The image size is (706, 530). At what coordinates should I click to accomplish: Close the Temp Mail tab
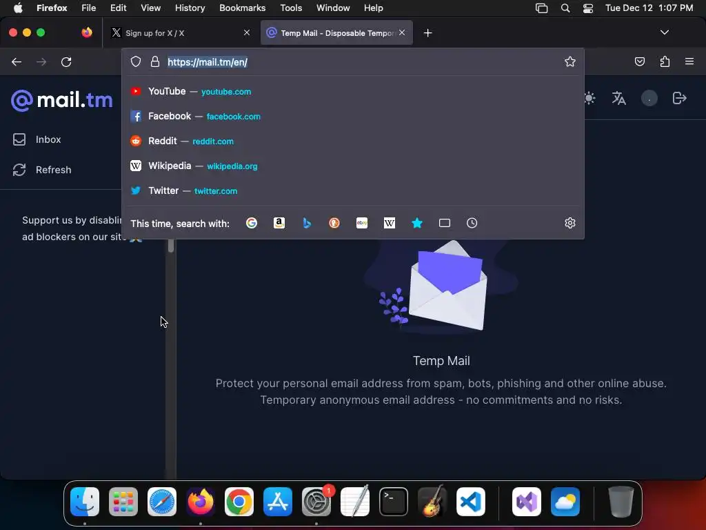(x=402, y=32)
